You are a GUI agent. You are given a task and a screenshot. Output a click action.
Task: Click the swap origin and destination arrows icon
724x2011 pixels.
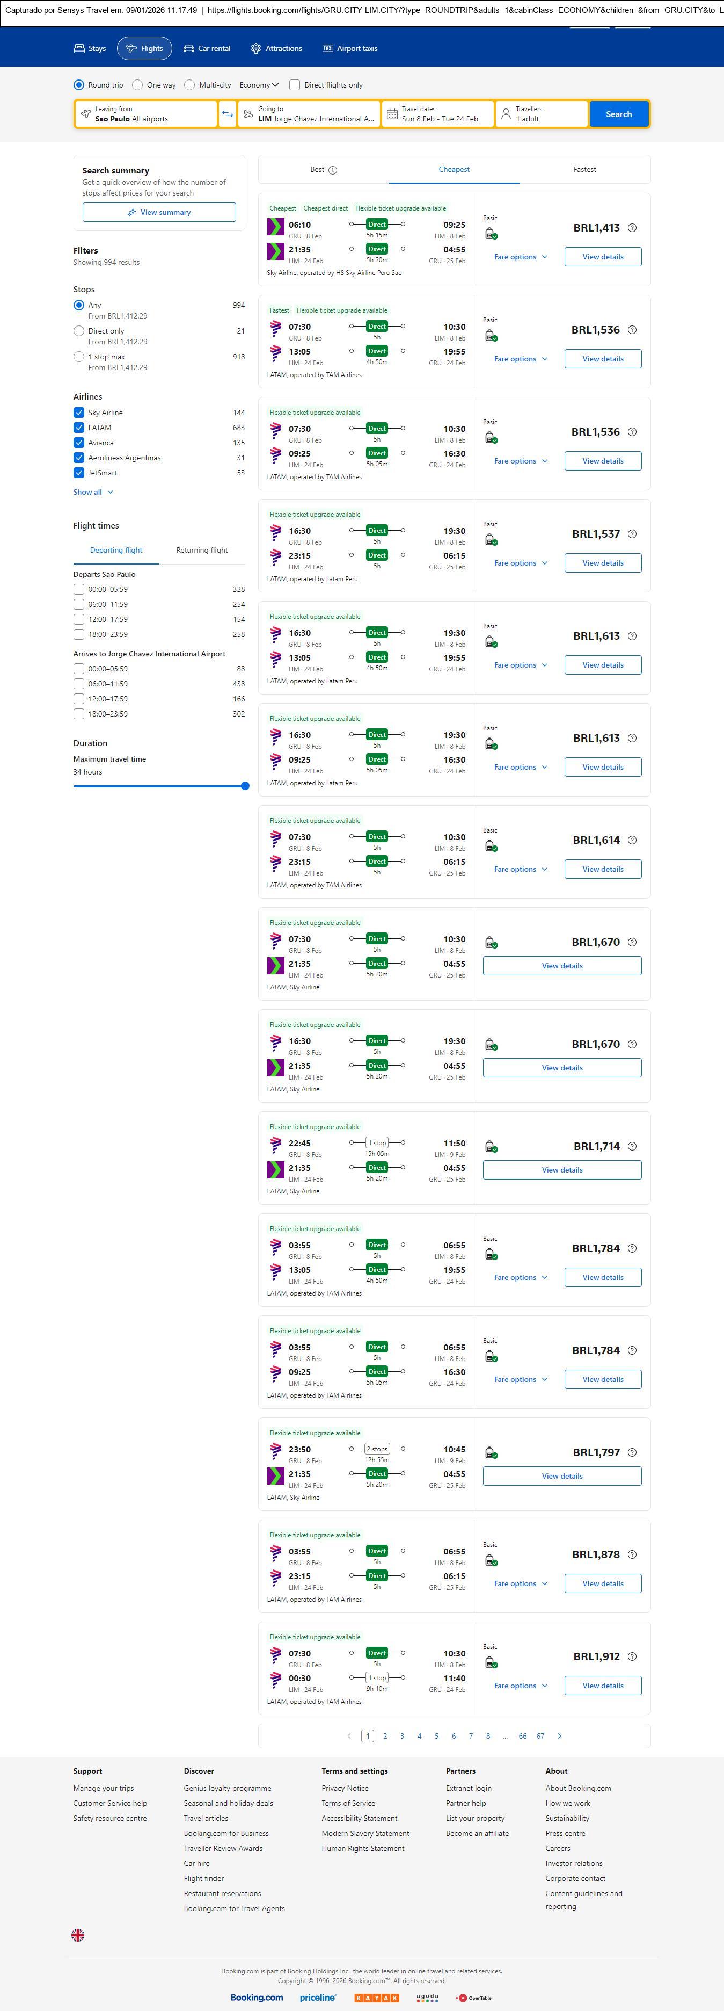coord(227,114)
